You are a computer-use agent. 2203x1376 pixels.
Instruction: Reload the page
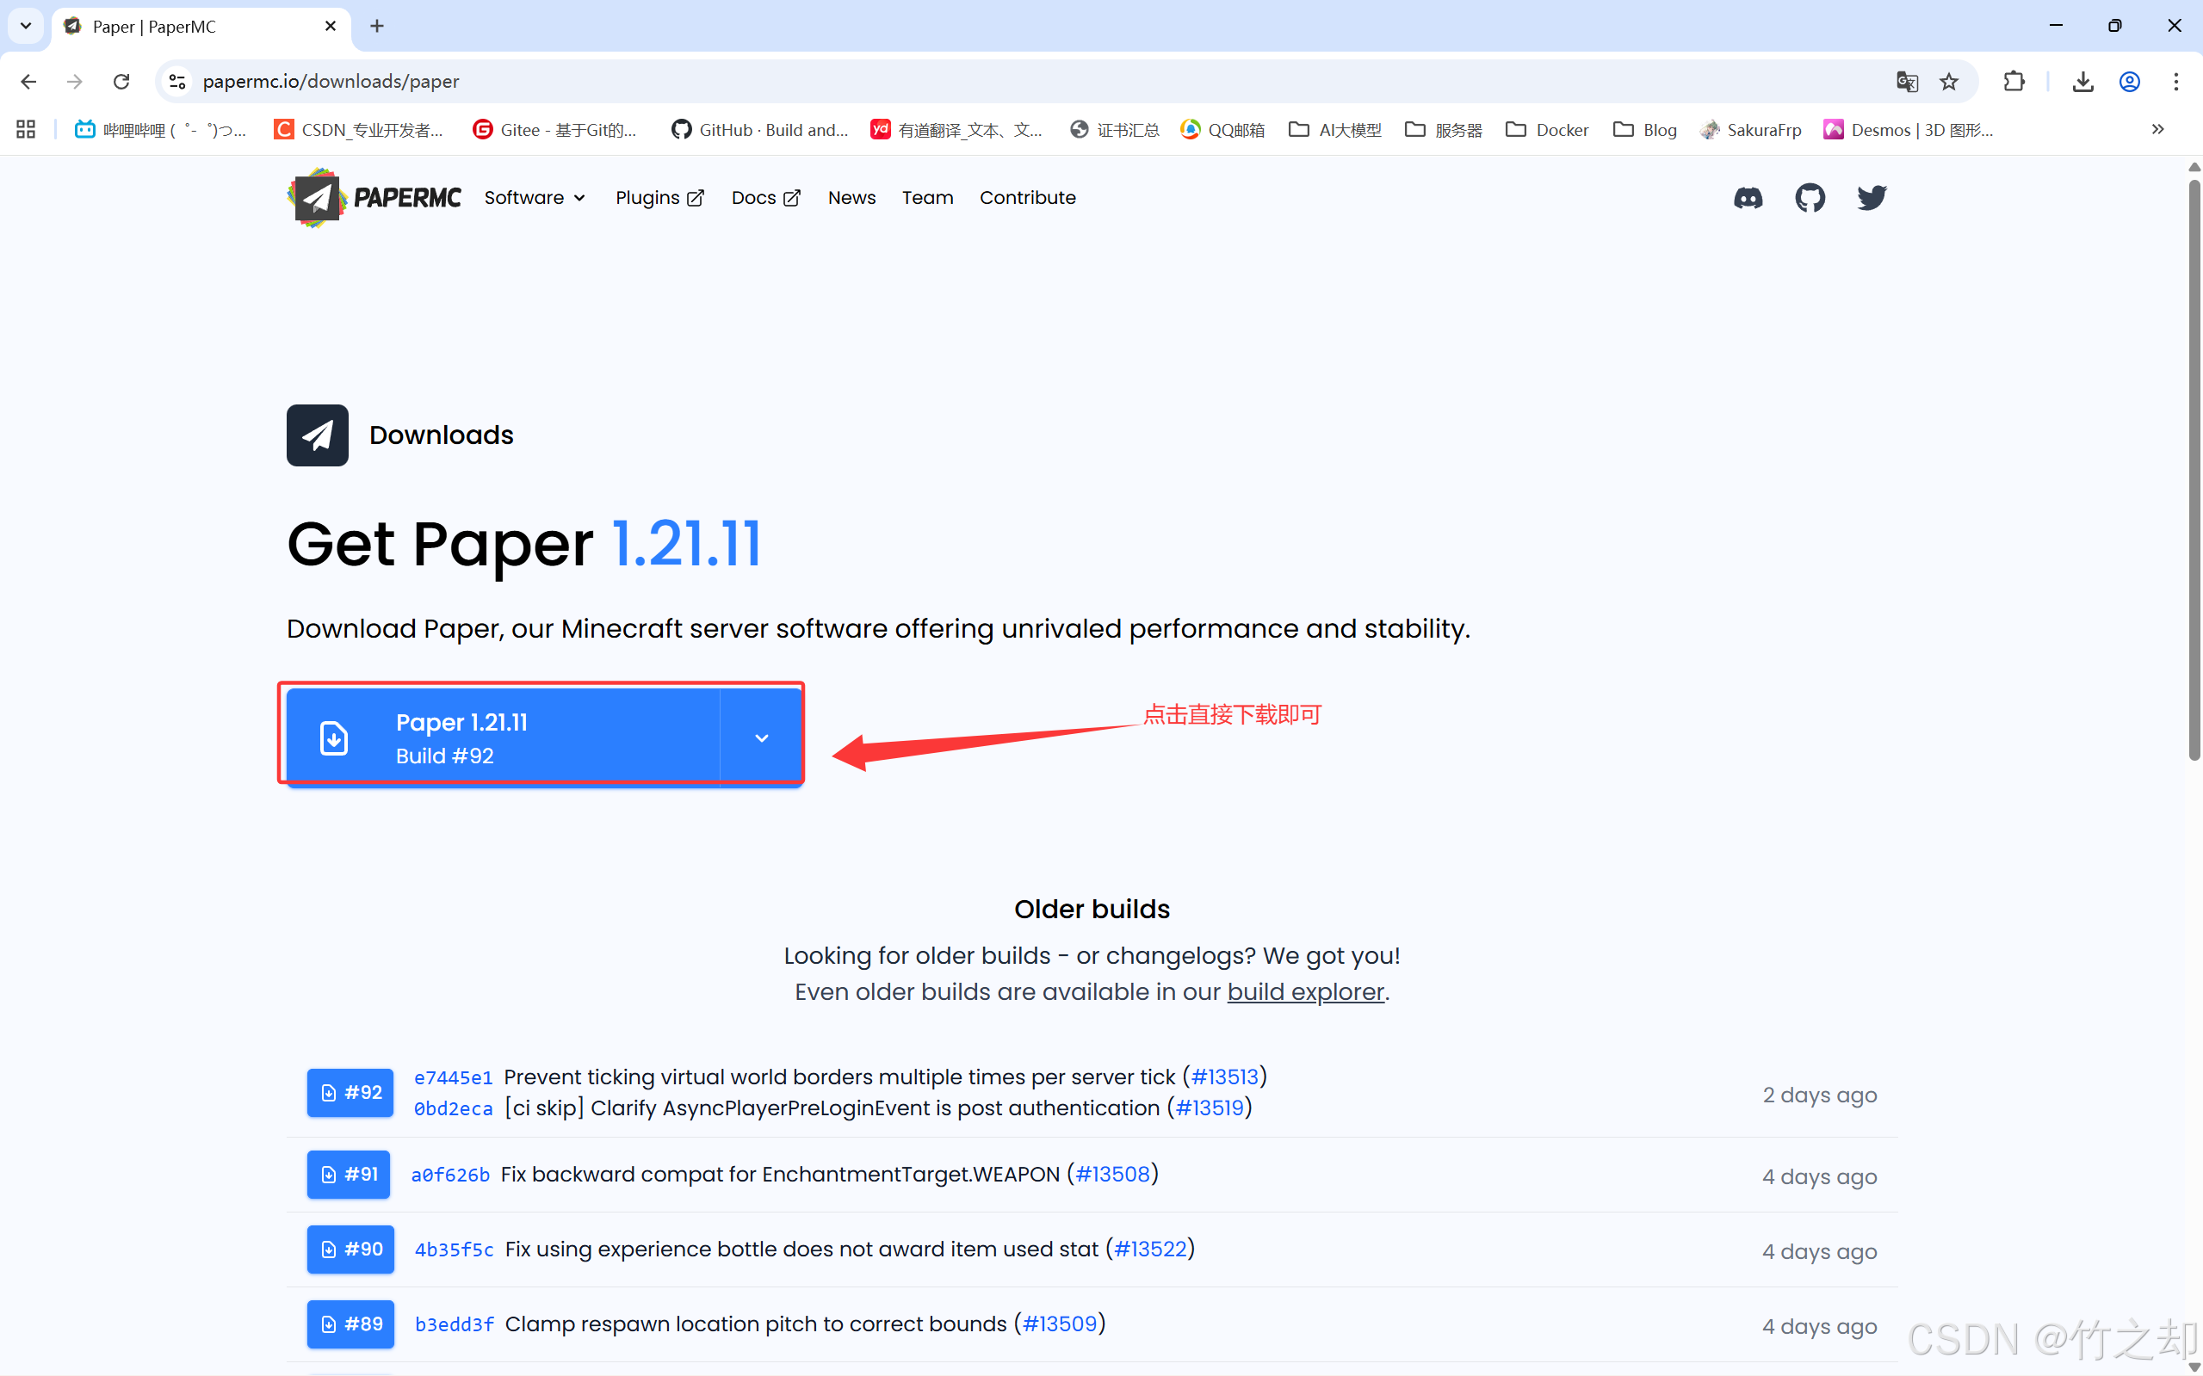click(121, 82)
